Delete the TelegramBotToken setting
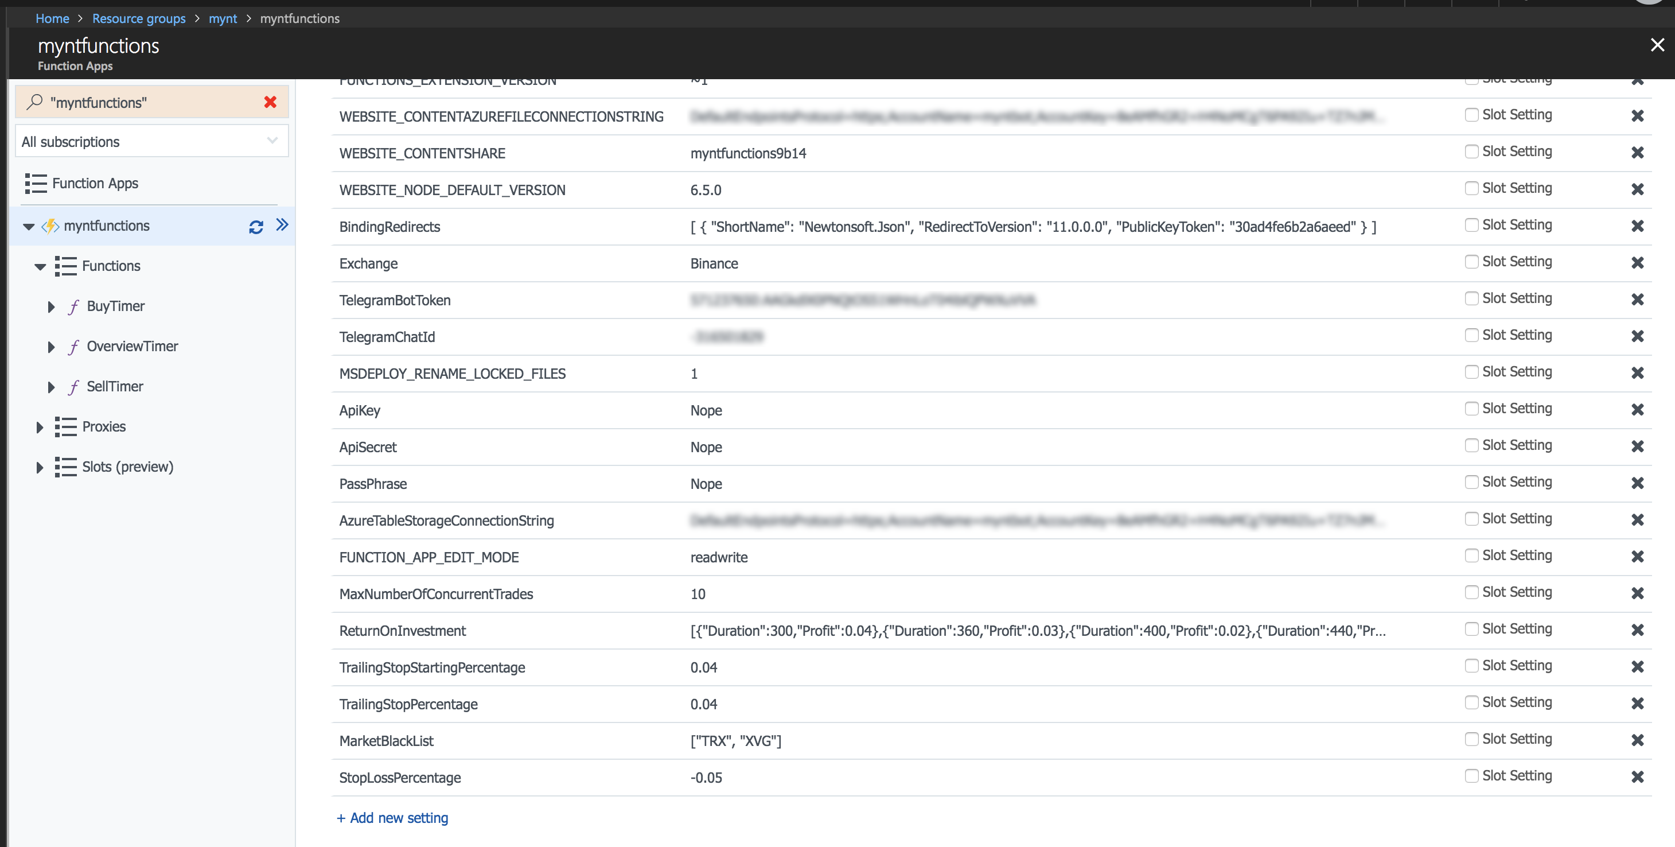Image resolution: width=1675 pixels, height=847 pixels. coord(1637,299)
